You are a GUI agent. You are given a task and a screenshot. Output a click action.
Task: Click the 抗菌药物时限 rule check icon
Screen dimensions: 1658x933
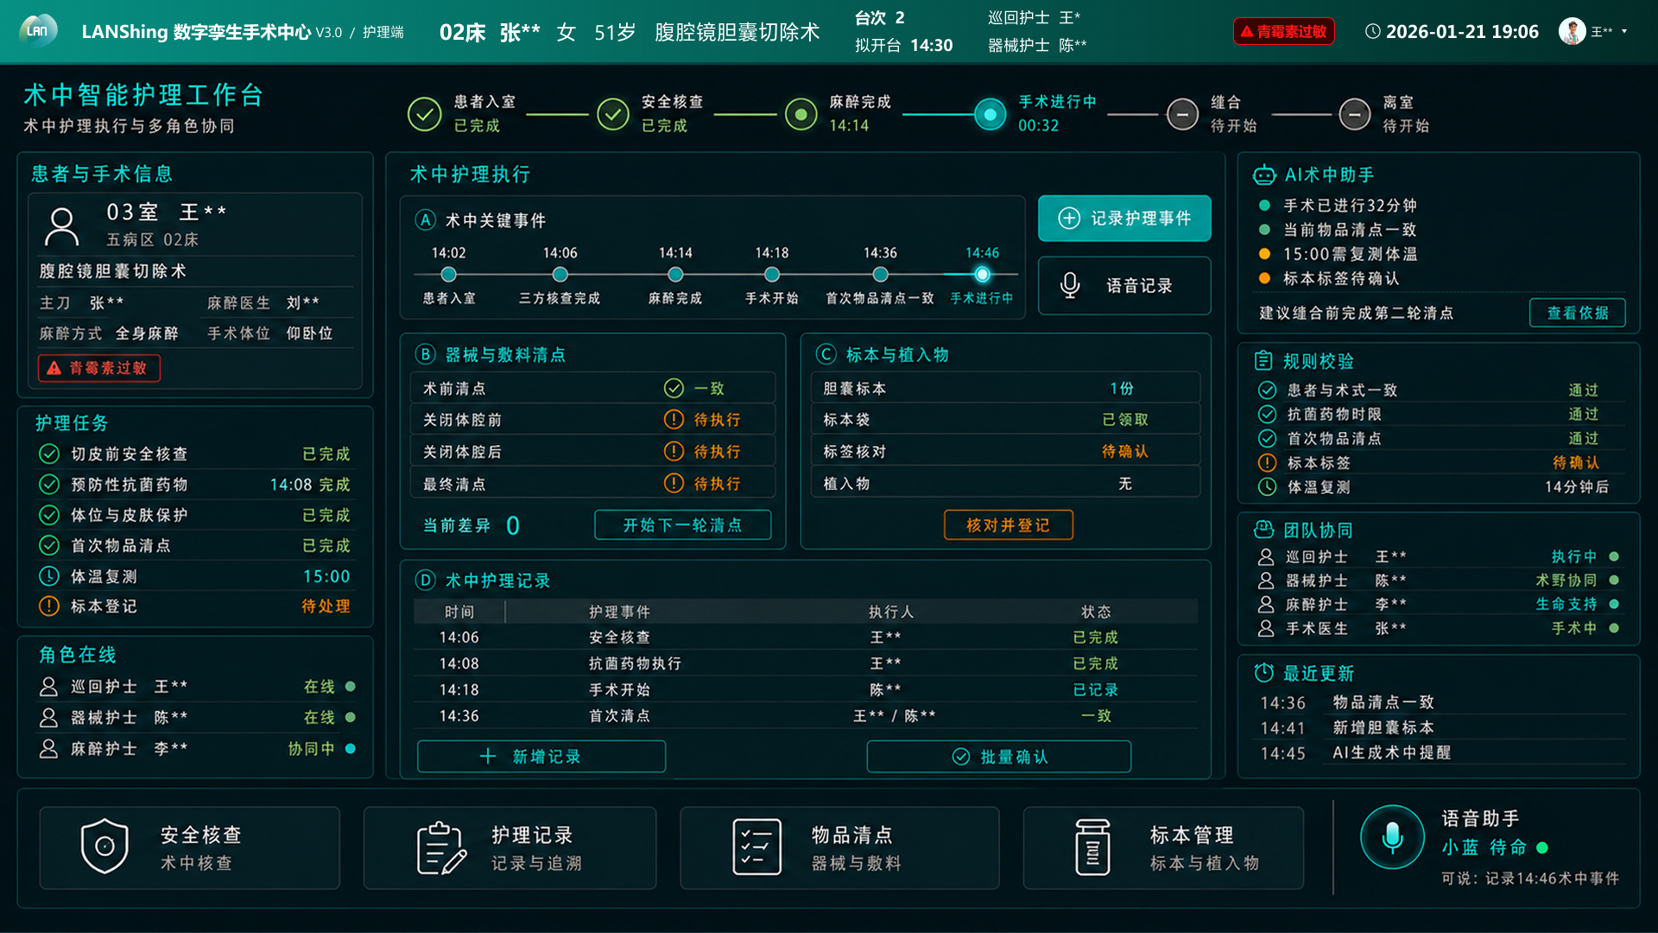tap(1267, 415)
